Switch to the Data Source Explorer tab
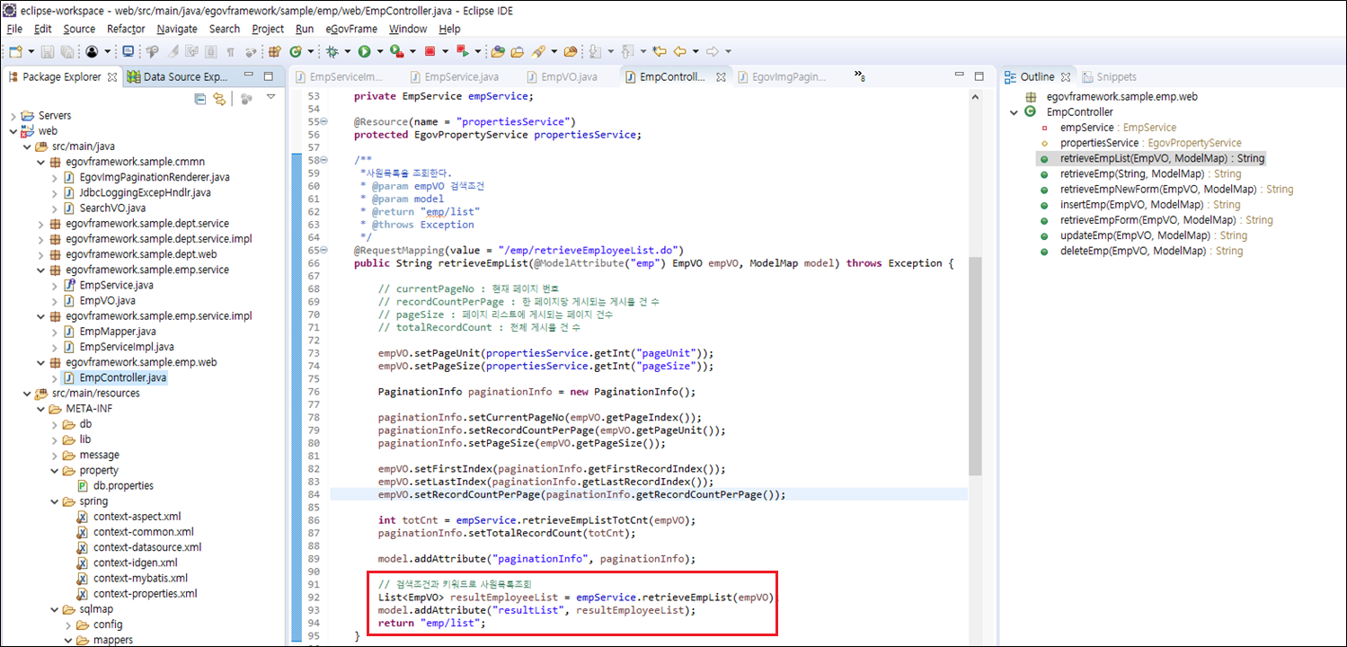Screen dimensions: 1347x647 tap(179, 77)
